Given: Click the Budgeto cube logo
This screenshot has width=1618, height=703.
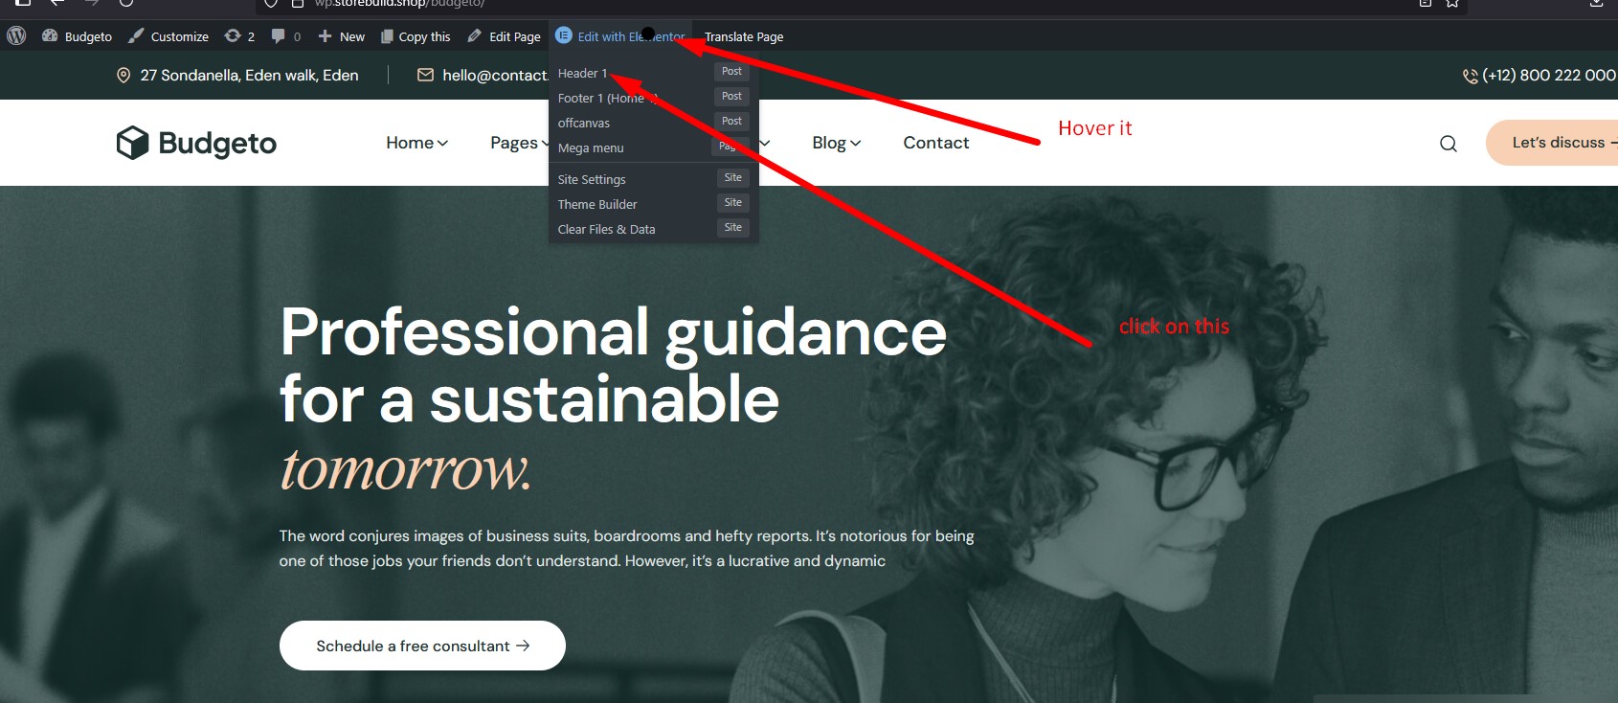Looking at the screenshot, I should pyautogui.click(x=133, y=143).
